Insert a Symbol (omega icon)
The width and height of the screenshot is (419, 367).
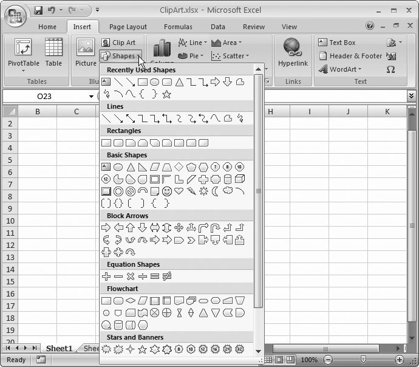(390, 69)
